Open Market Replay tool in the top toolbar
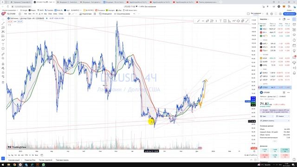Viewport: 297px width, 167px height. [x=122, y=14]
